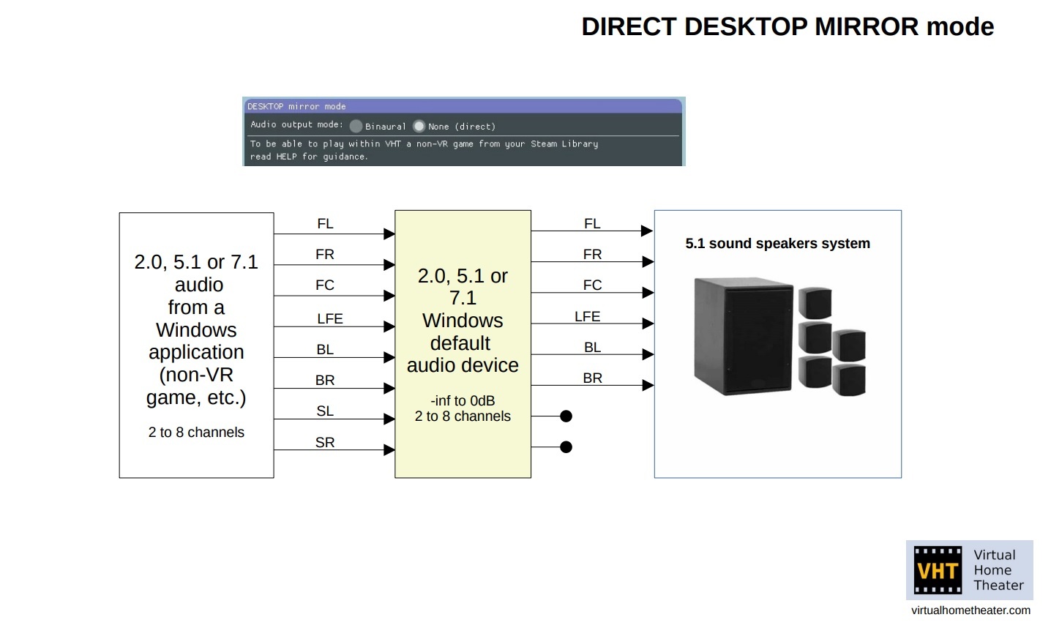Open the virtualhometheater.com link
The width and height of the screenshot is (1051, 628).
[x=970, y=610]
